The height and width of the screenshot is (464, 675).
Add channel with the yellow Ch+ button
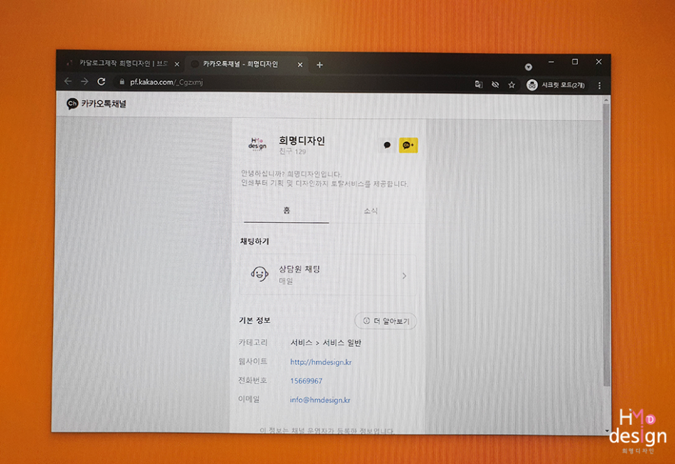point(408,145)
